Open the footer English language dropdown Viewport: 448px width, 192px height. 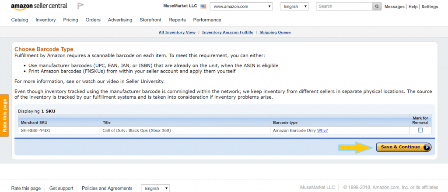click(x=155, y=189)
